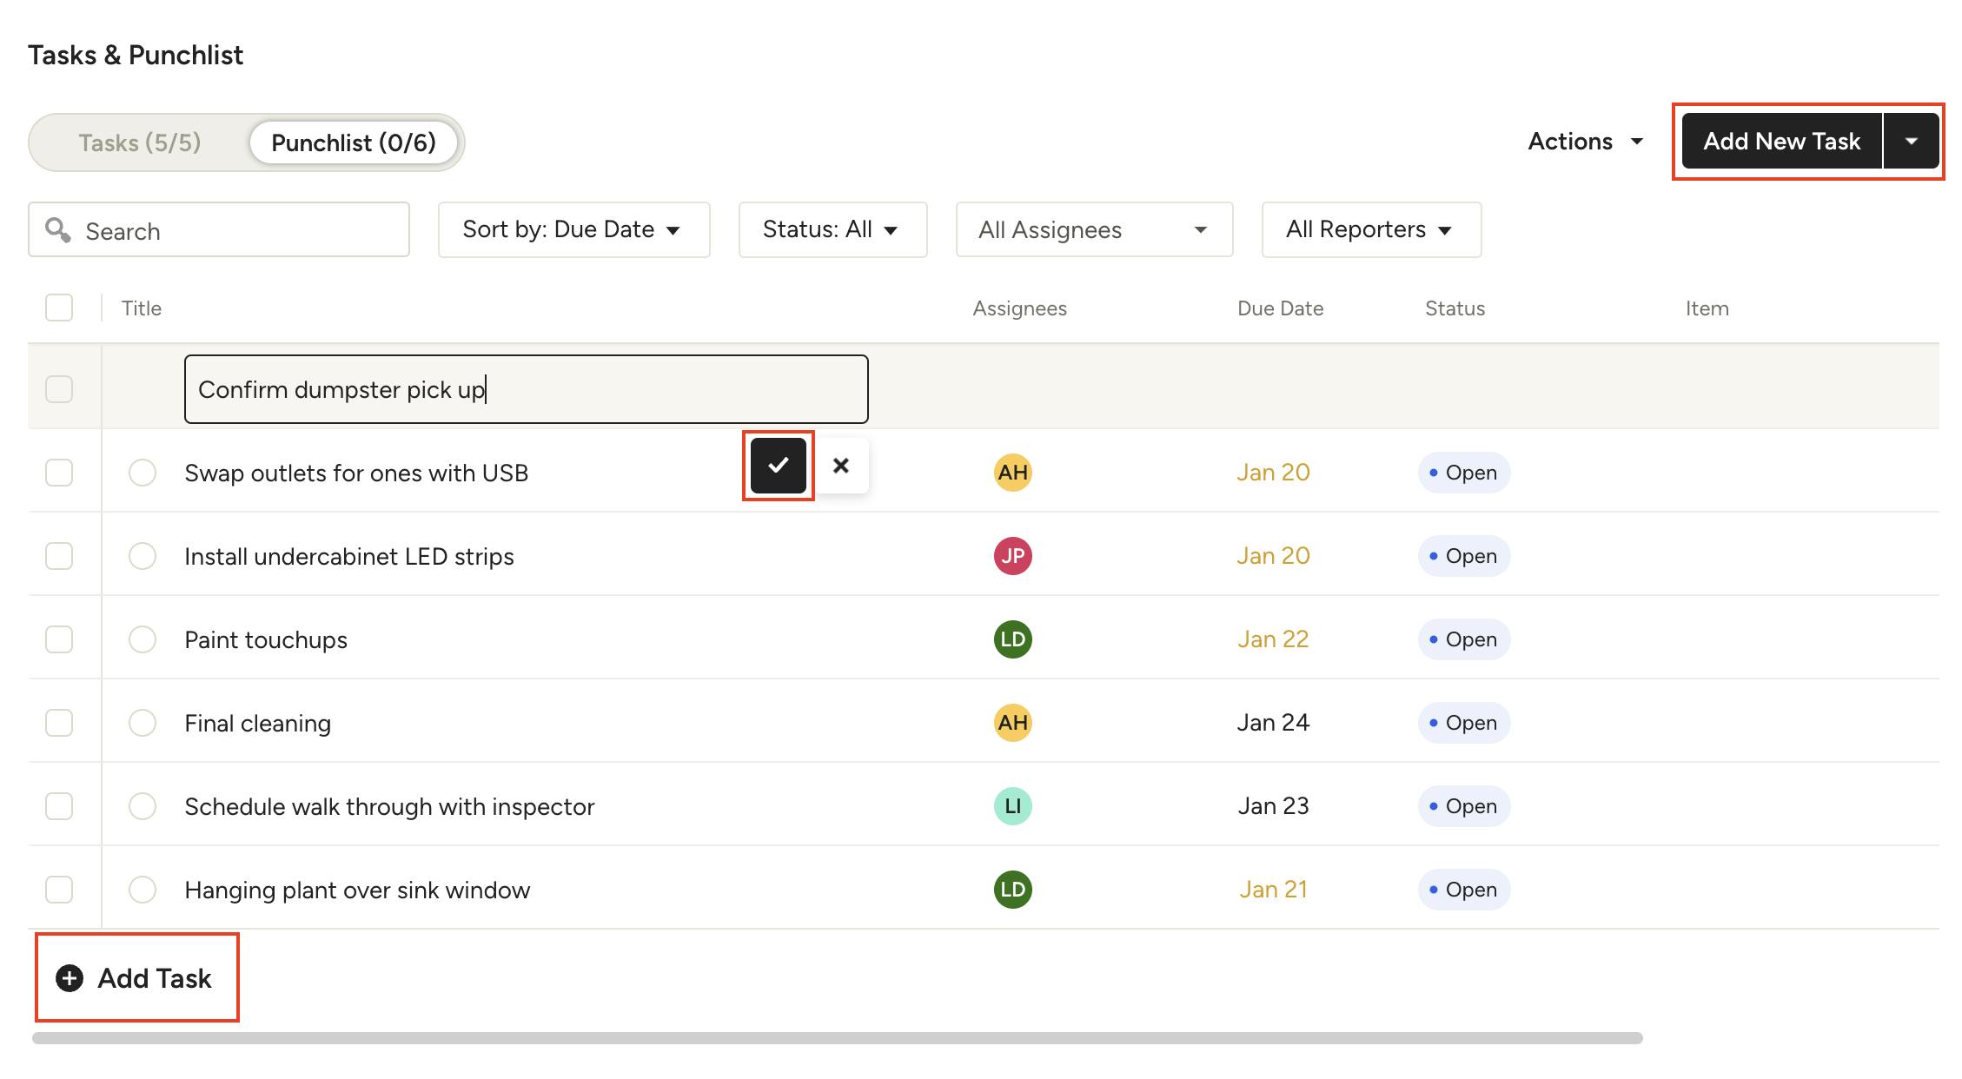Click the Search input field
1962x1079 pixels.
pyautogui.click(x=219, y=229)
